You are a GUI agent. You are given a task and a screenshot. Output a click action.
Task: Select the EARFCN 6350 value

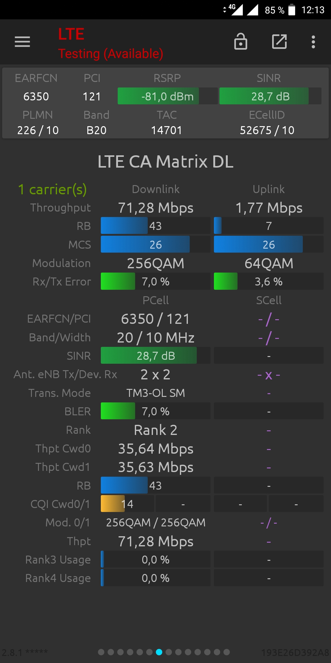click(x=36, y=96)
